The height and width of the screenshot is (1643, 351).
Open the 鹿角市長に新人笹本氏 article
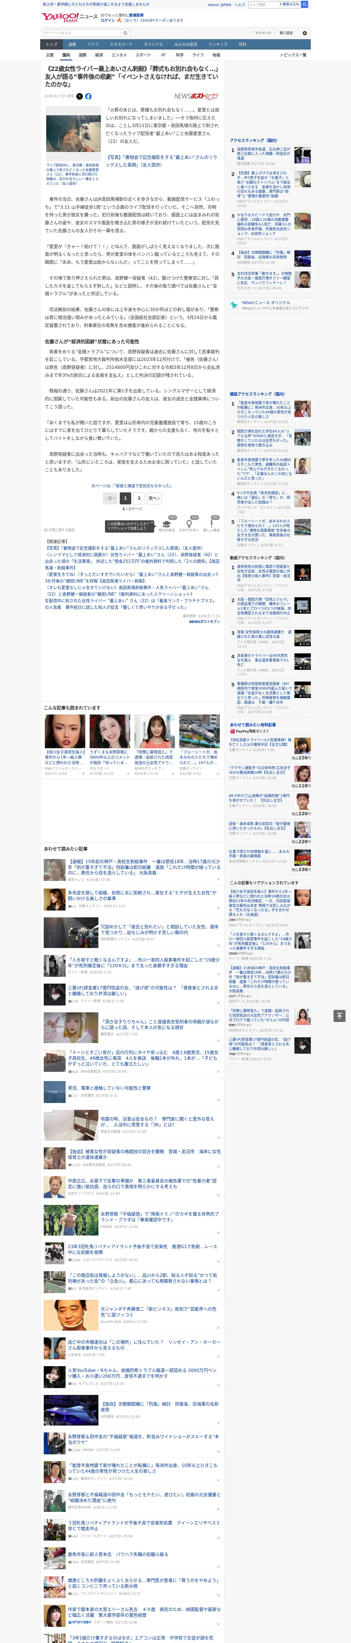118,1554
